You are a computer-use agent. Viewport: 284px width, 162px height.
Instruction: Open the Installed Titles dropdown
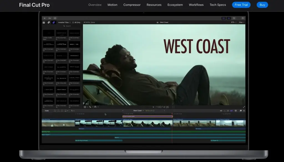(x=65, y=22)
